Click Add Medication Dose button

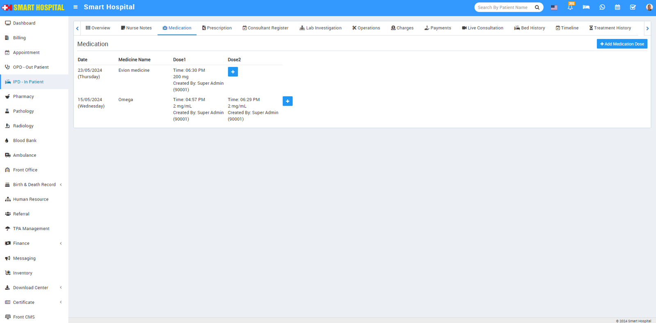(622, 44)
